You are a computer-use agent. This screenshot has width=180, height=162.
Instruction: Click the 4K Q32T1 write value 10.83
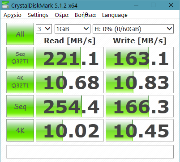140,82
